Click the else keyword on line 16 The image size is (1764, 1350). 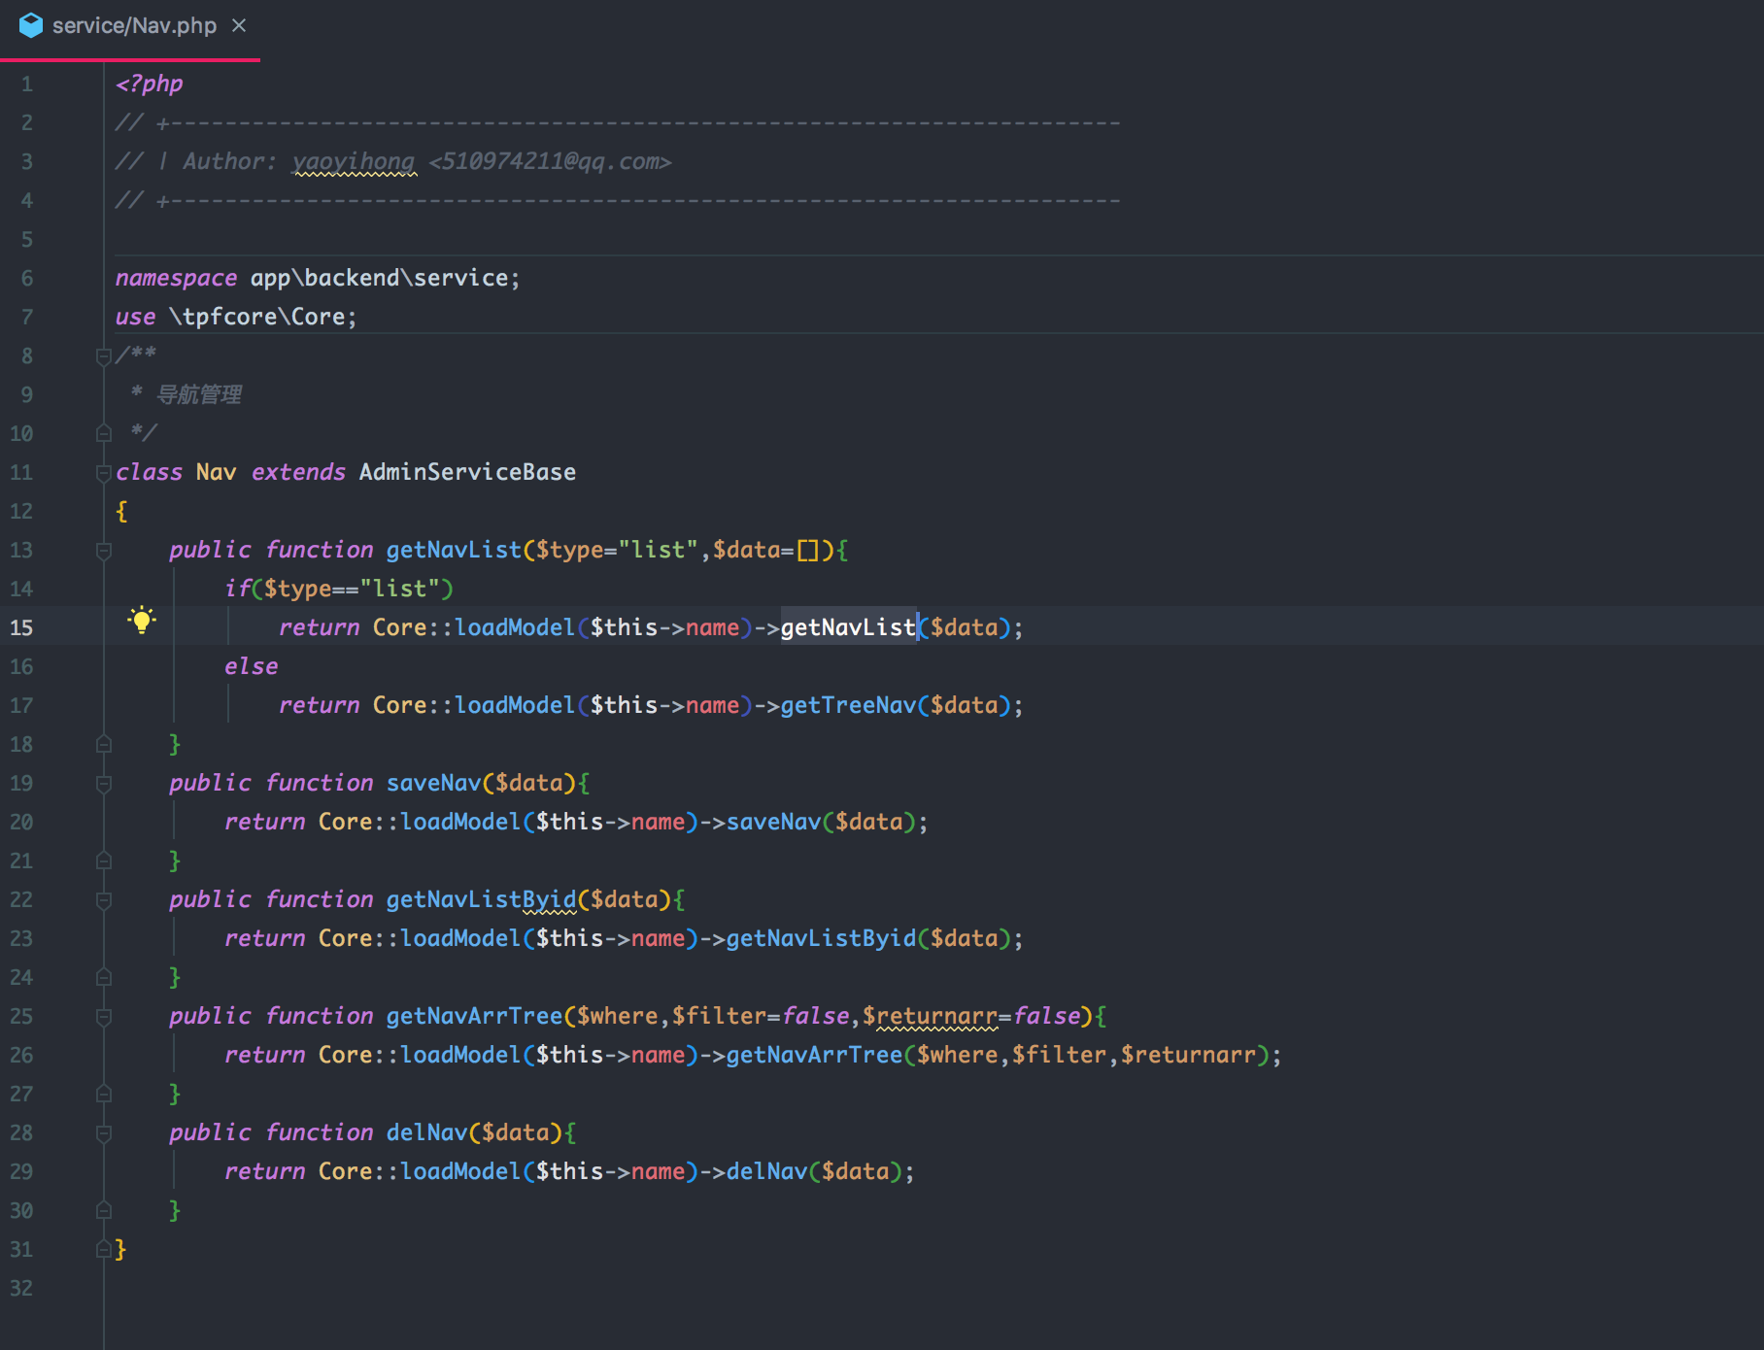point(251,667)
